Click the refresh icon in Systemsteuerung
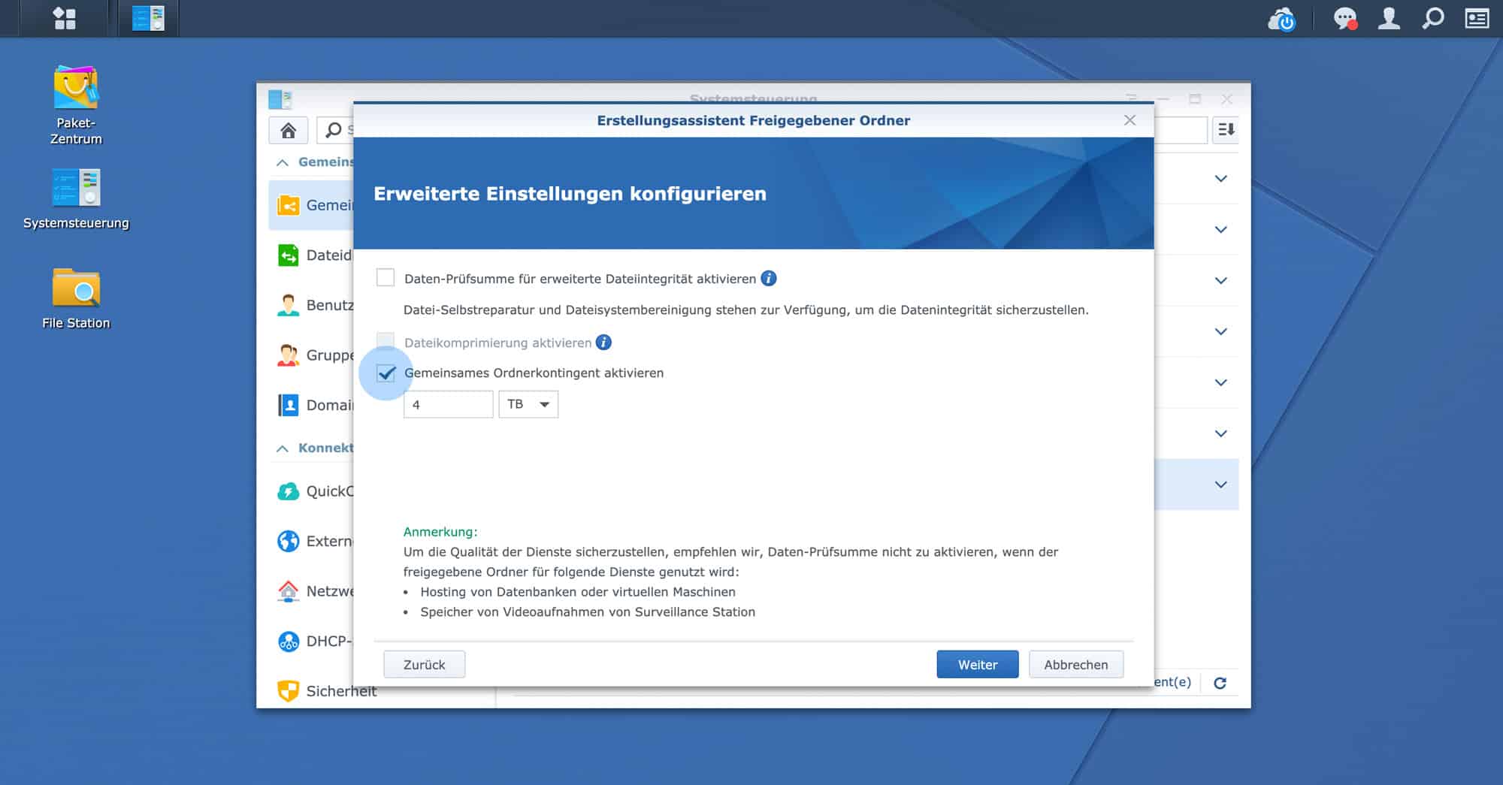1503x785 pixels. [x=1220, y=683]
